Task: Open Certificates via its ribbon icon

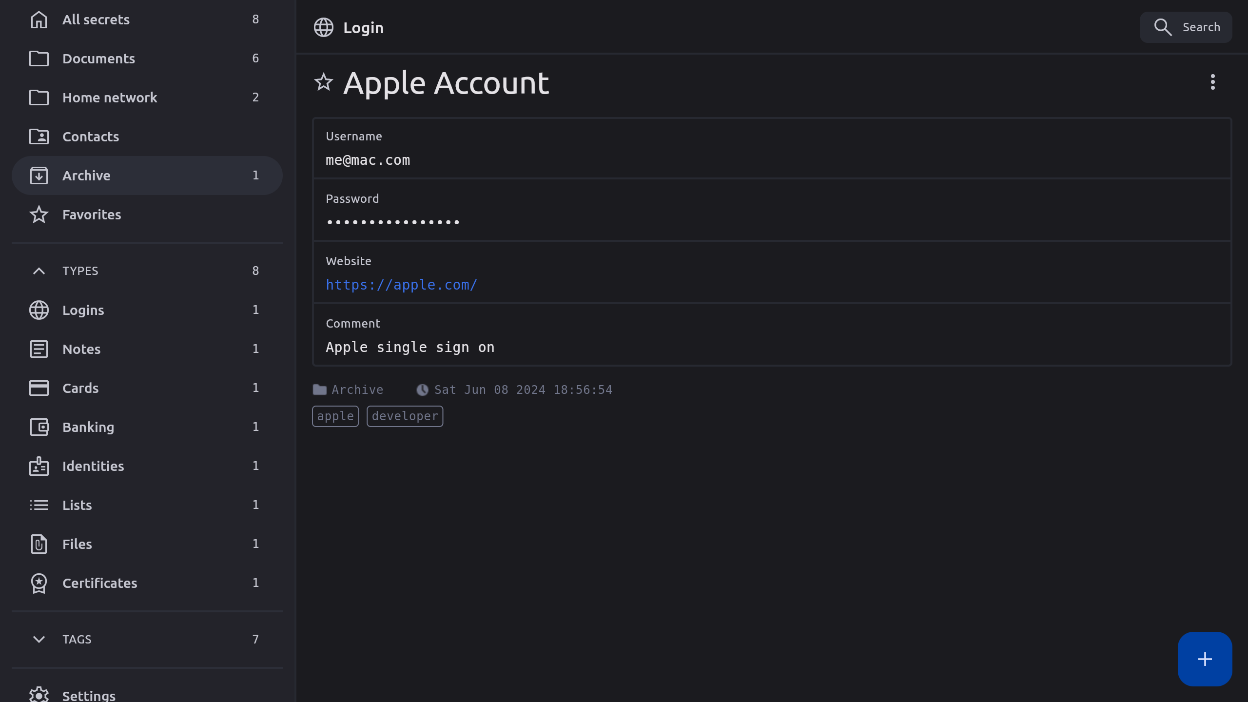Action: (39, 583)
